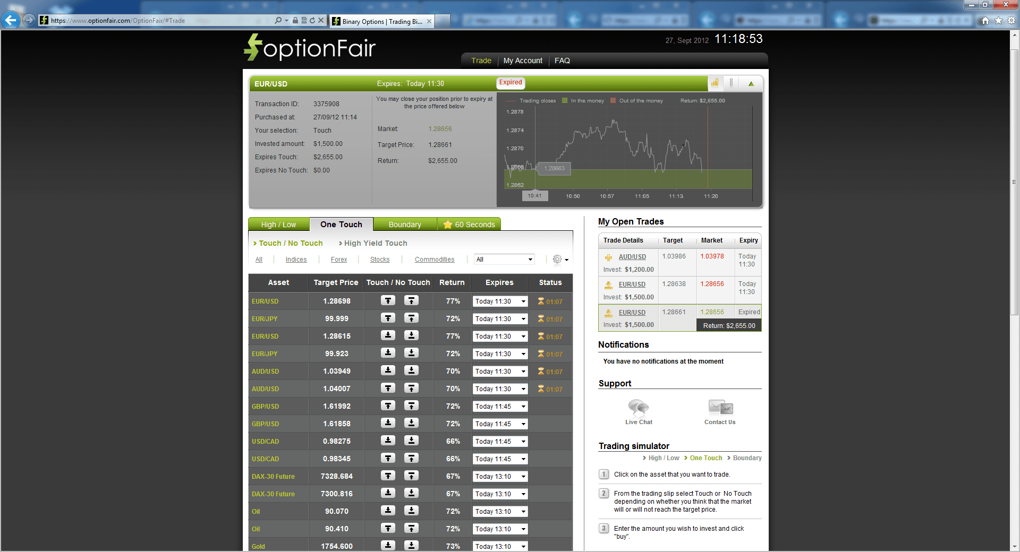Viewport: 1020px width, 552px height.
Task: Click the hourglass status icon for EUR/JPY
Action: [x=540, y=319]
